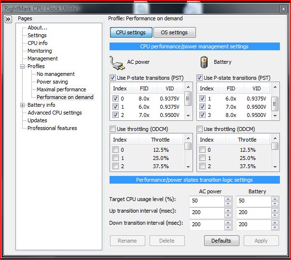Uncheck AC power P-state index 0 (8.0x)
291x260 pixels.
pos(115,99)
